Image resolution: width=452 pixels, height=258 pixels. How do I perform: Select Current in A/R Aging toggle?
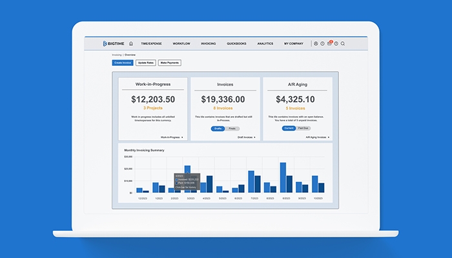[x=289, y=128]
